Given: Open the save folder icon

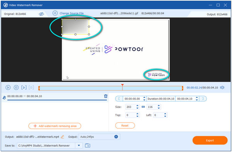Looking at the screenshot, I should point(88,145).
